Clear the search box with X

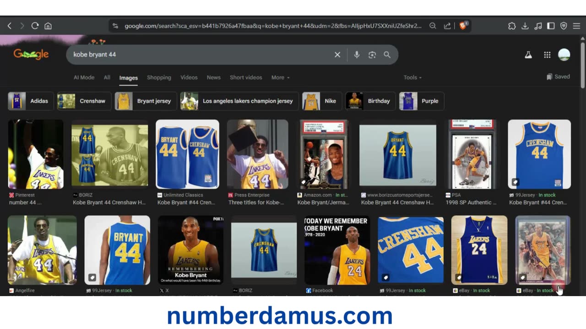pos(337,55)
